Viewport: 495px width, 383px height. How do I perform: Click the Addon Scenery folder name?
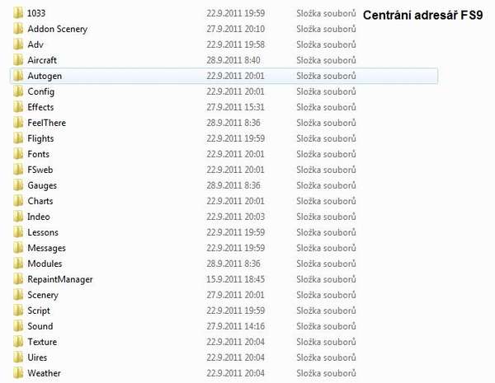[x=58, y=29]
